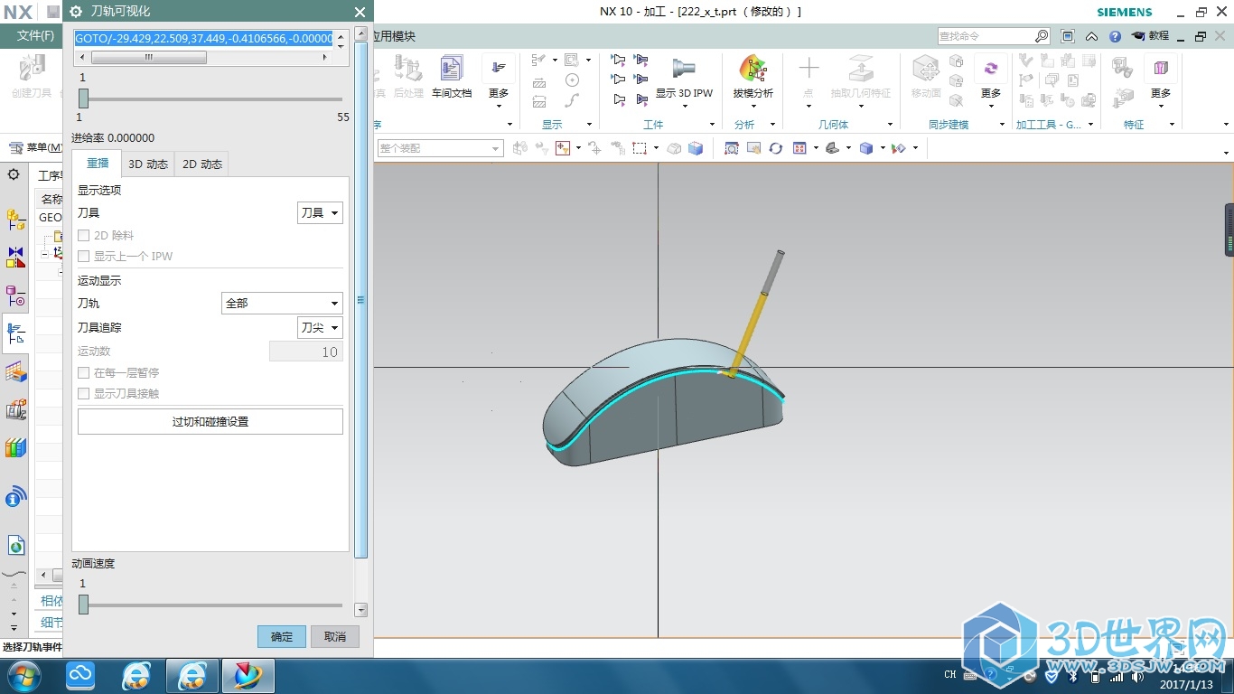Screen dimensions: 1234x694
Task: Expand the 同步建模 group dropdown arrow
Action: point(1002,125)
